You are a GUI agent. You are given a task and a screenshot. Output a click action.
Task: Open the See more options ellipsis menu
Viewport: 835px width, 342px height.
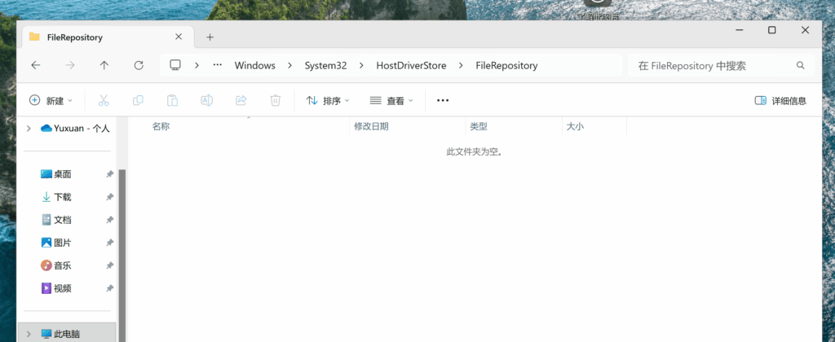tap(443, 100)
